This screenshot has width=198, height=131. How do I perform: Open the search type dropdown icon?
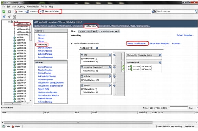154,11
